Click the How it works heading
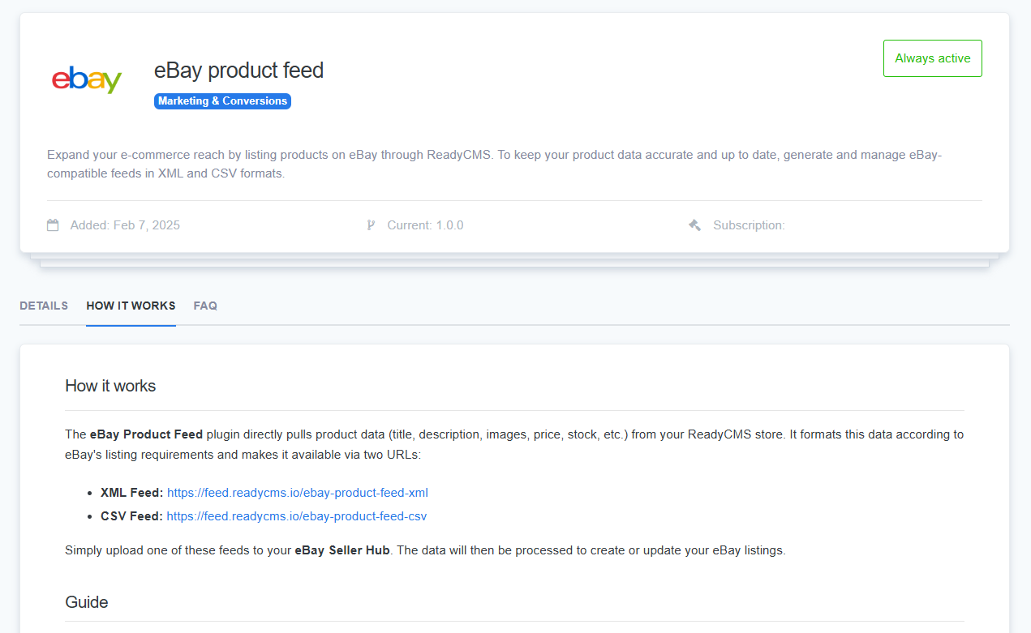The width and height of the screenshot is (1031, 633). [110, 386]
